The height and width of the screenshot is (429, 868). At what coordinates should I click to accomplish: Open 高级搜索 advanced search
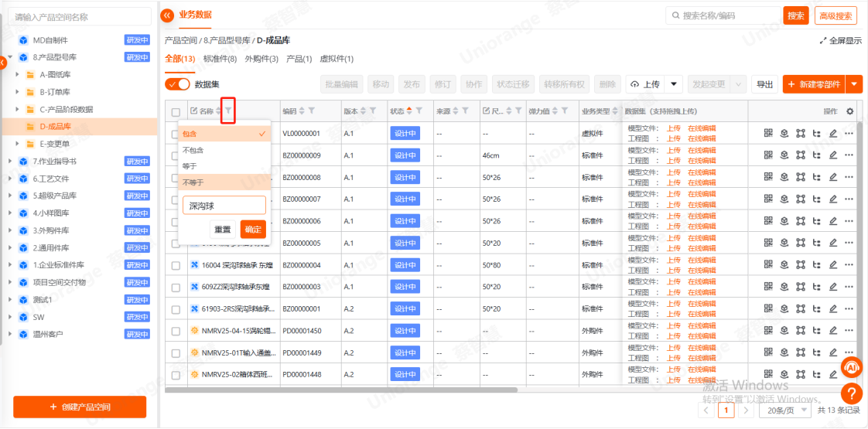[836, 16]
